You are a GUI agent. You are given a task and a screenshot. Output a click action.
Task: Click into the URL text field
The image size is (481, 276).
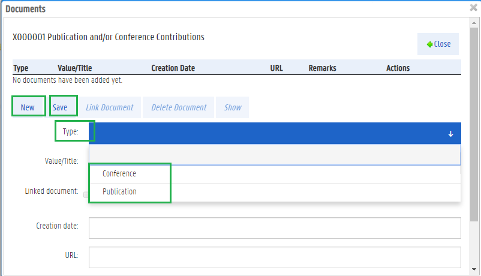point(274,256)
